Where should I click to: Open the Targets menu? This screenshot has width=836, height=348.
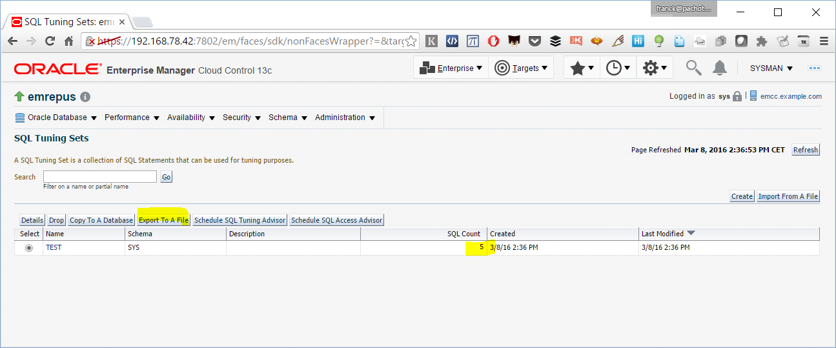(521, 68)
